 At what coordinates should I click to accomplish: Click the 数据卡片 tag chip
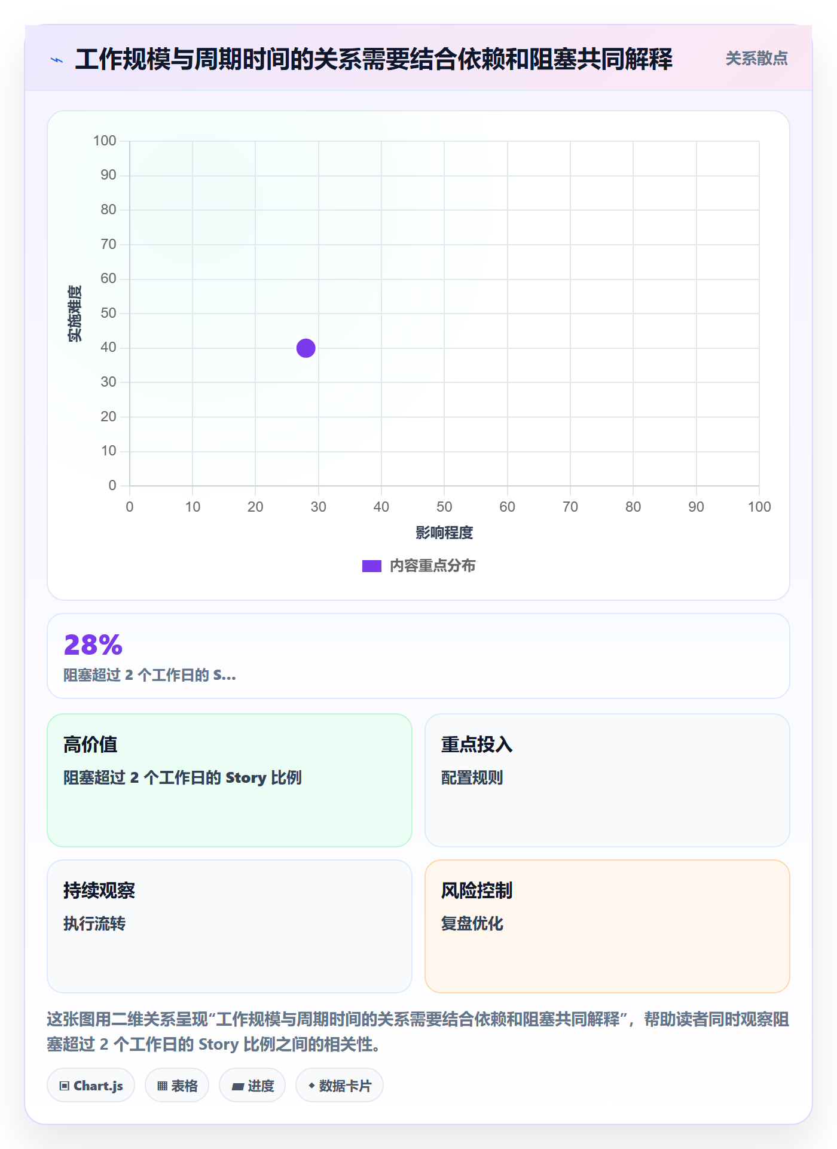pyautogui.click(x=340, y=1086)
